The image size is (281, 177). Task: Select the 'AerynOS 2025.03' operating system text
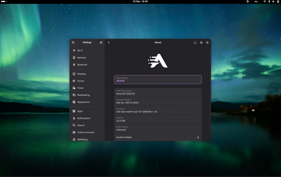(125, 94)
